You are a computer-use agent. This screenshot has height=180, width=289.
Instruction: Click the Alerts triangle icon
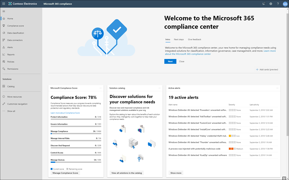[4, 47]
